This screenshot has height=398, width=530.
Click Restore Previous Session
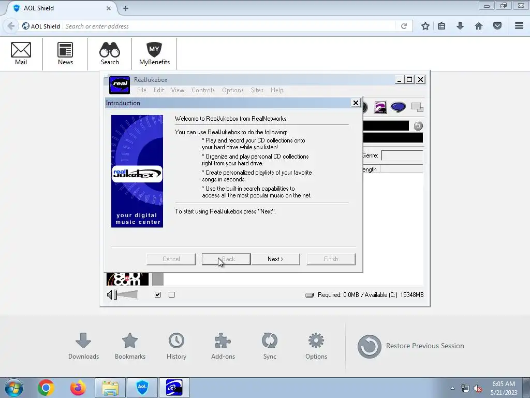(410, 346)
